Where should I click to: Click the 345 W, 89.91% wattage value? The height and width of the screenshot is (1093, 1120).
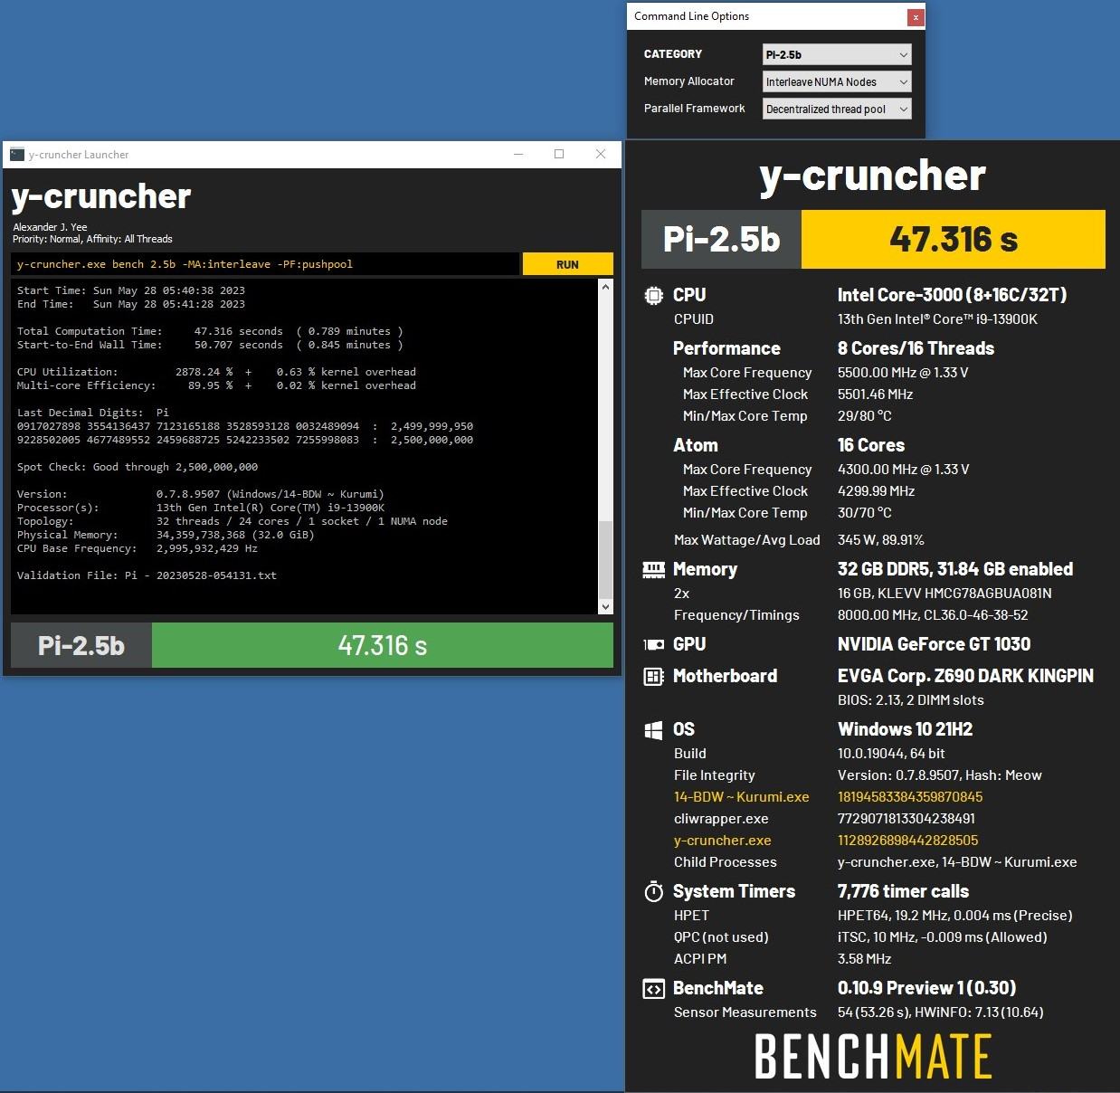point(880,540)
